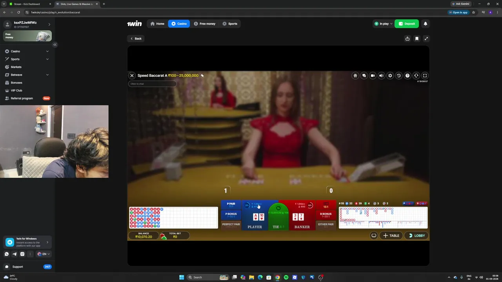Open the game help question mark
This screenshot has width=502, height=282.
(x=407, y=76)
